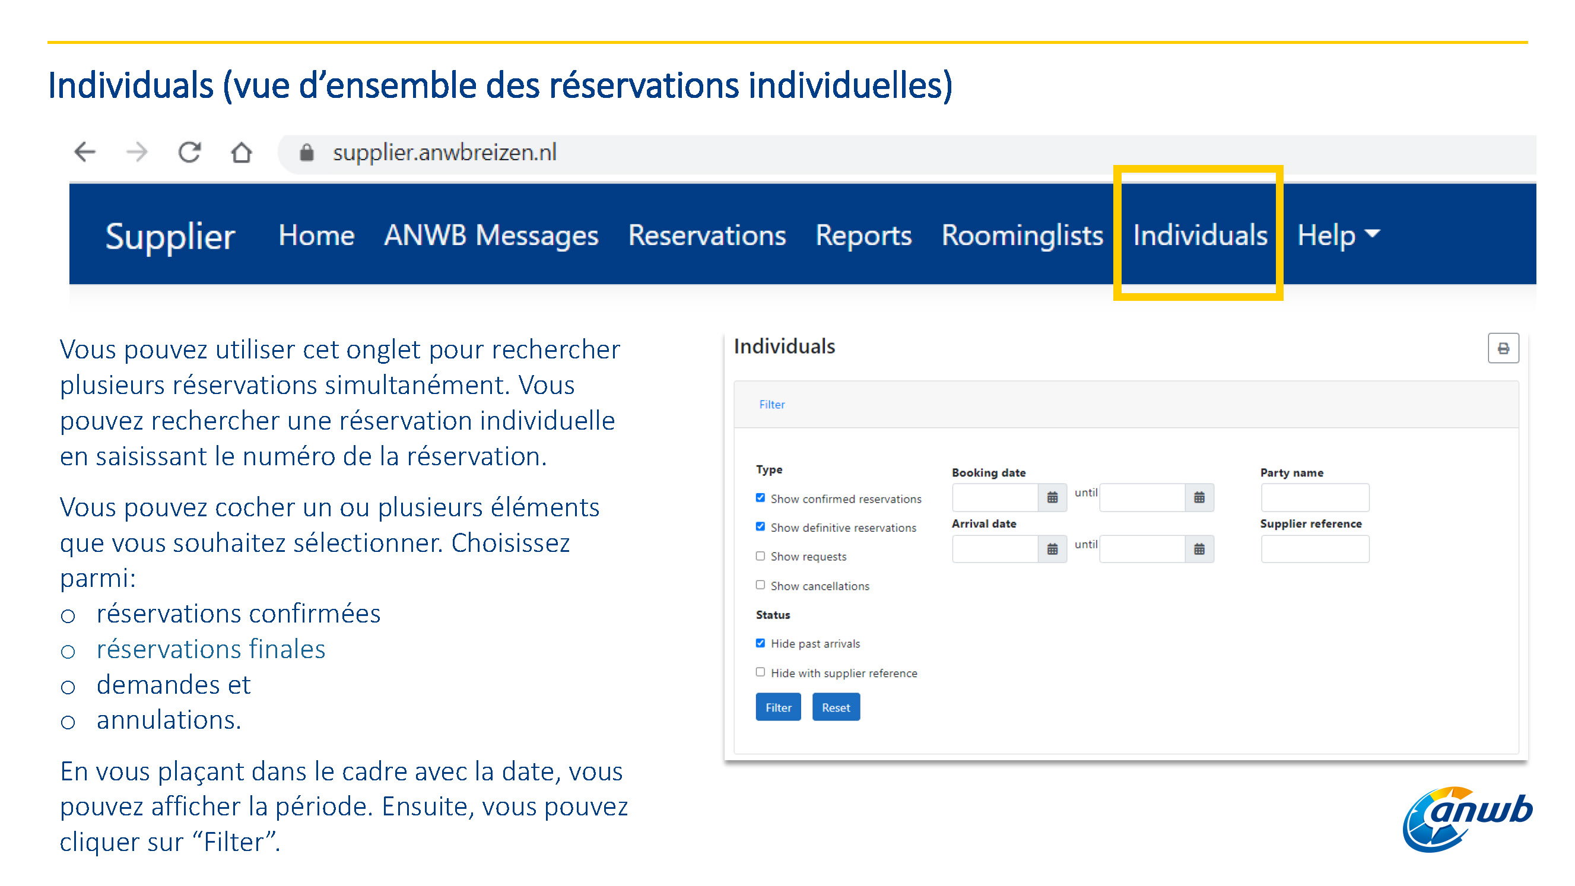Open calendar for Booking date until field
The width and height of the screenshot is (1575, 886).
[1199, 498]
